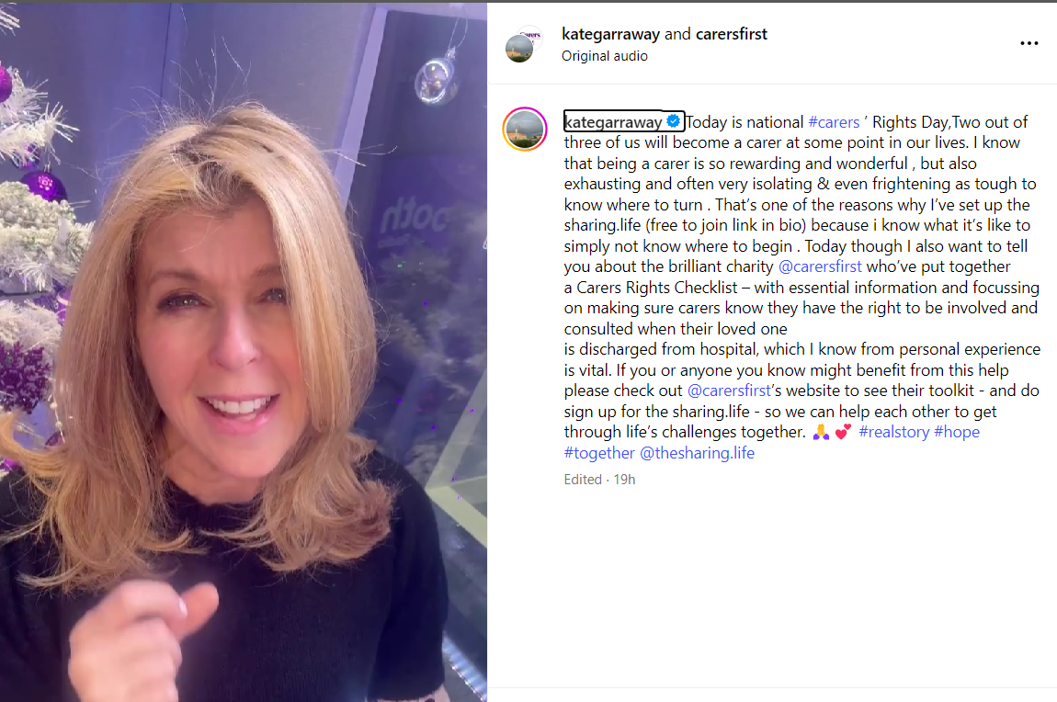Image resolution: width=1057 pixels, height=702 pixels.
Task: Open first @carersfirst mention after 'brilliant charity'
Action: tap(820, 266)
